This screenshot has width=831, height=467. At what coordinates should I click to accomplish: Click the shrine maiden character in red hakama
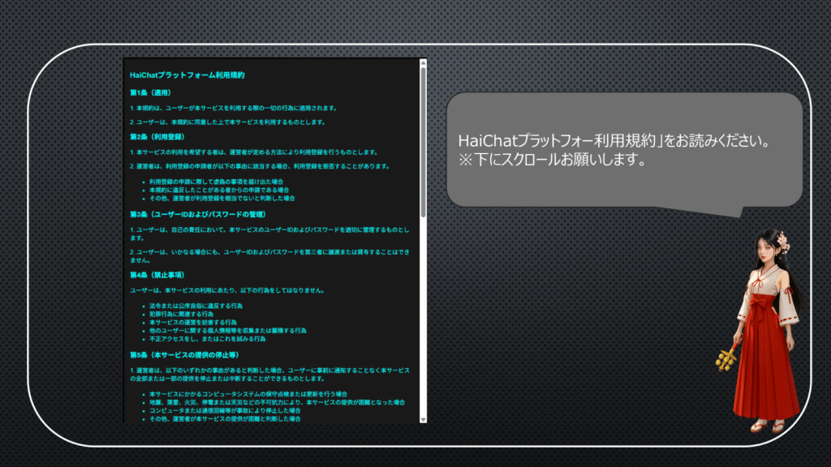[761, 330]
